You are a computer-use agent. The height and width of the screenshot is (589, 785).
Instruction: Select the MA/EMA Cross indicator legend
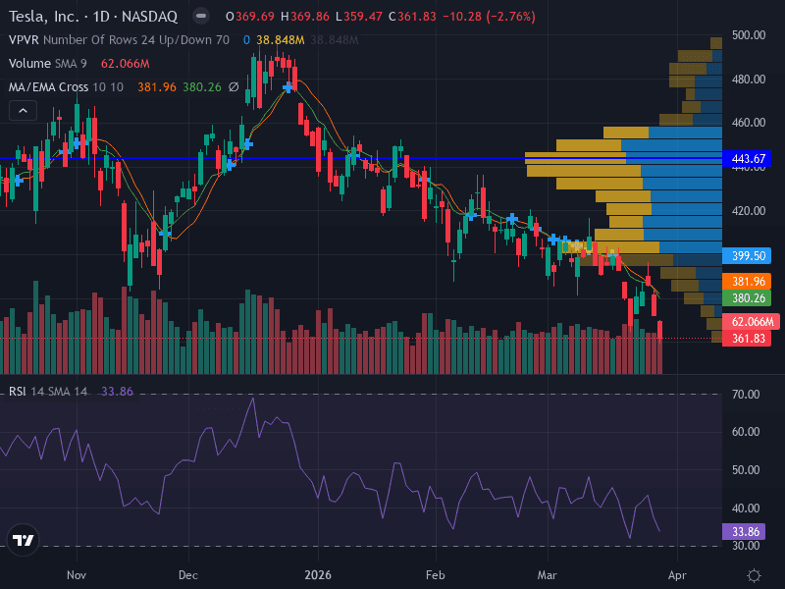tap(66, 87)
